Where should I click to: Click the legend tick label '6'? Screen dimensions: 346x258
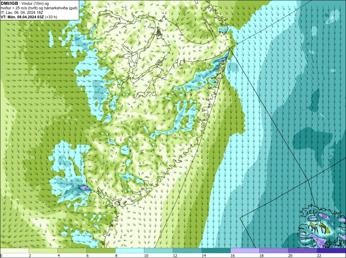click(x=88, y=256)
